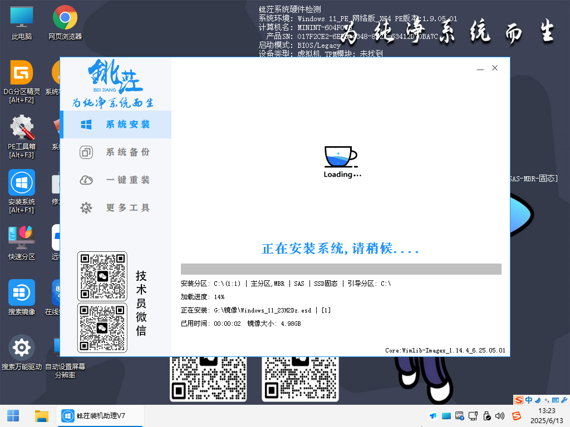
Task: Open the soft keyboard on IME bar
Action: (556, 400)
